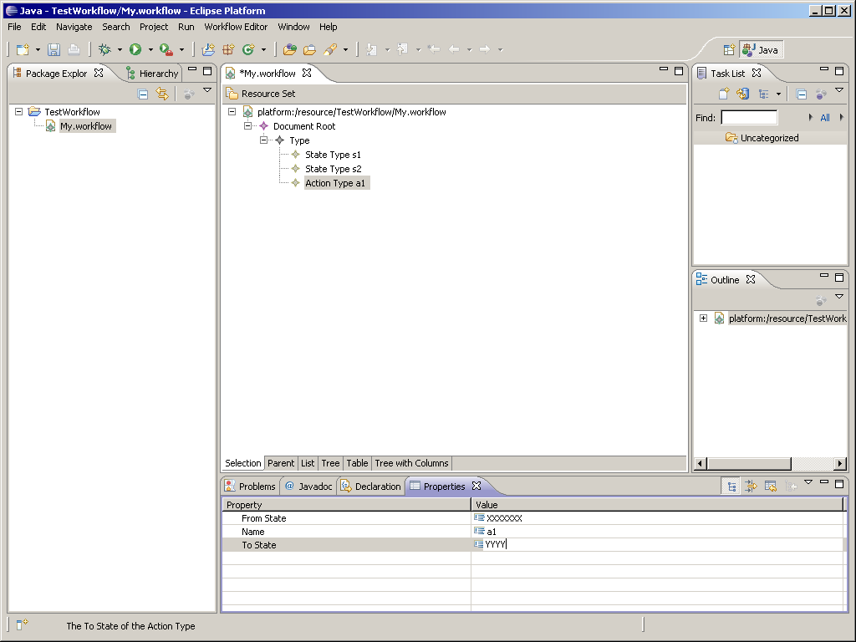Click New Task icon in Task List
Image resolution: width=856 pixels, height=642 pixels.
pyautogui.click(x=724, y=94)
